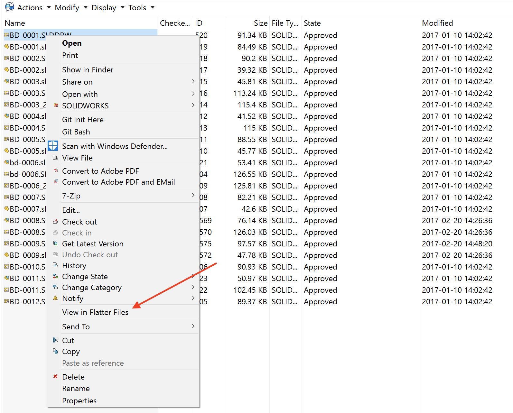Viewport: 513px width, 413px height.
Task: Choose Rename in the context menu
Action: point(76,389)
